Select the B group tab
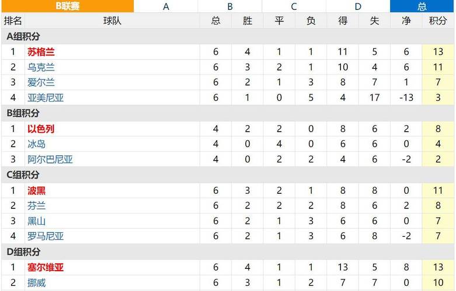 [x=229, y=6]
